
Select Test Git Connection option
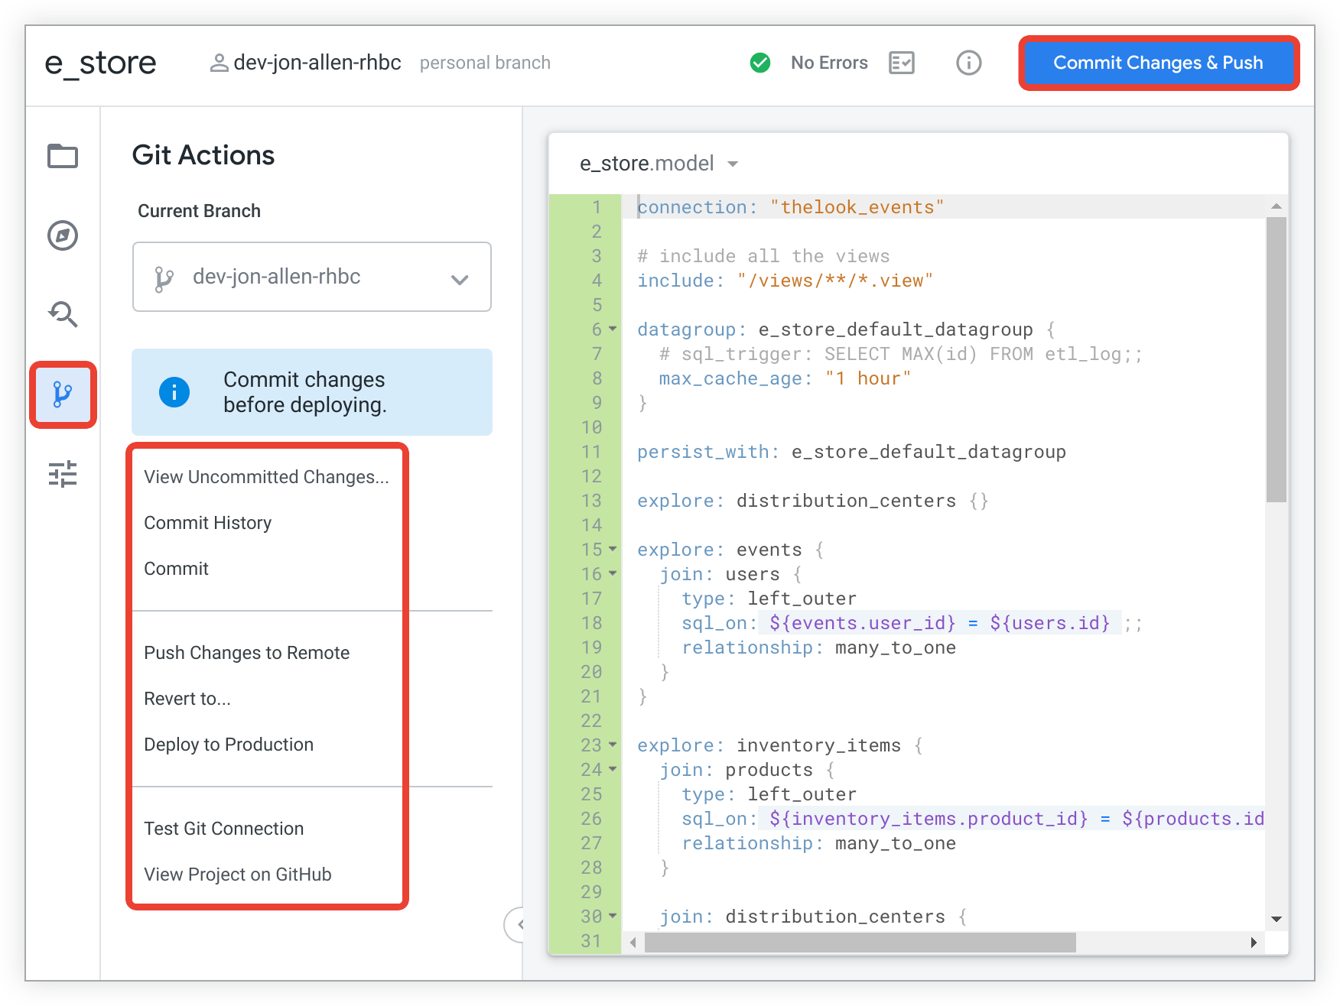click(x=223, y=828)
